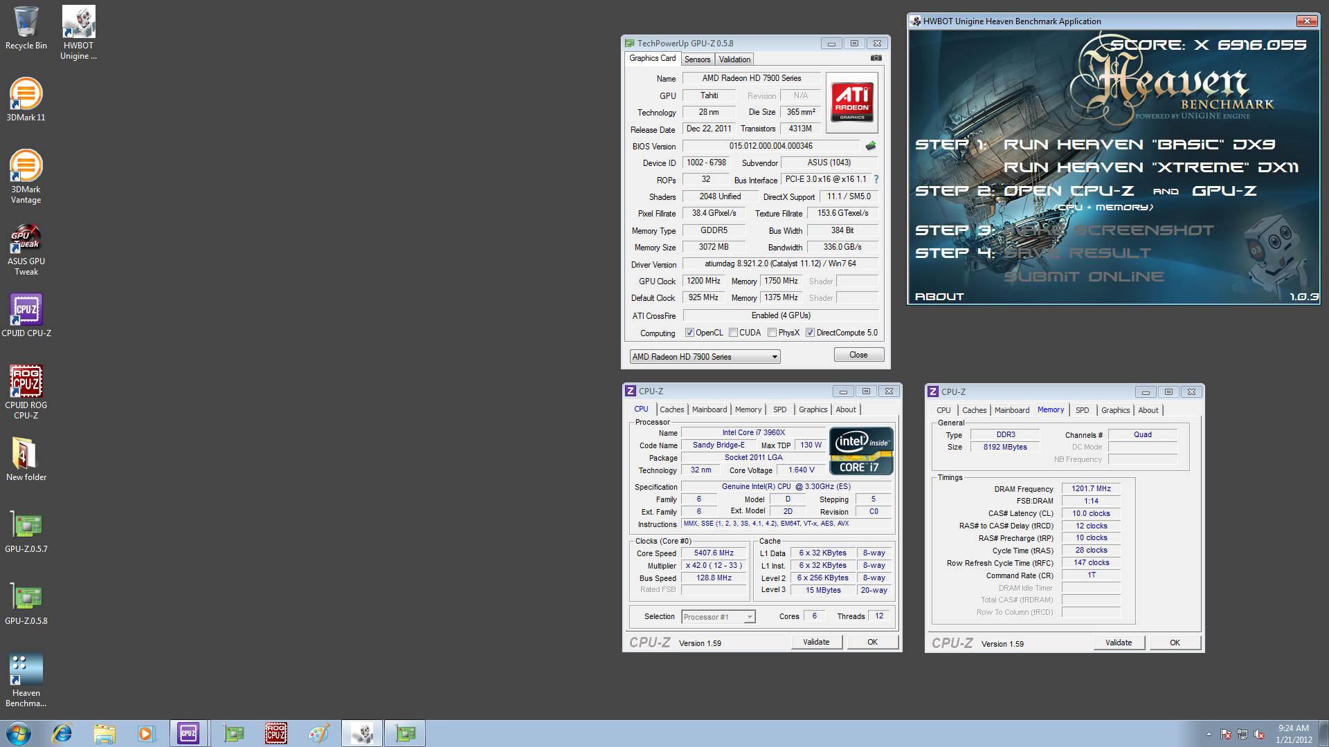1329x747 pixels.
Task: Click the GPU-Z link in Heaven step 2
Action: 1224,191
